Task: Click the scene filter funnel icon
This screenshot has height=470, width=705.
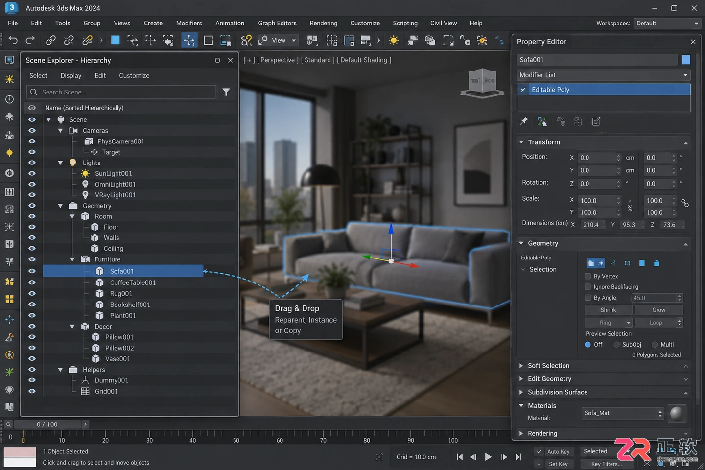Action: point(226,92)
